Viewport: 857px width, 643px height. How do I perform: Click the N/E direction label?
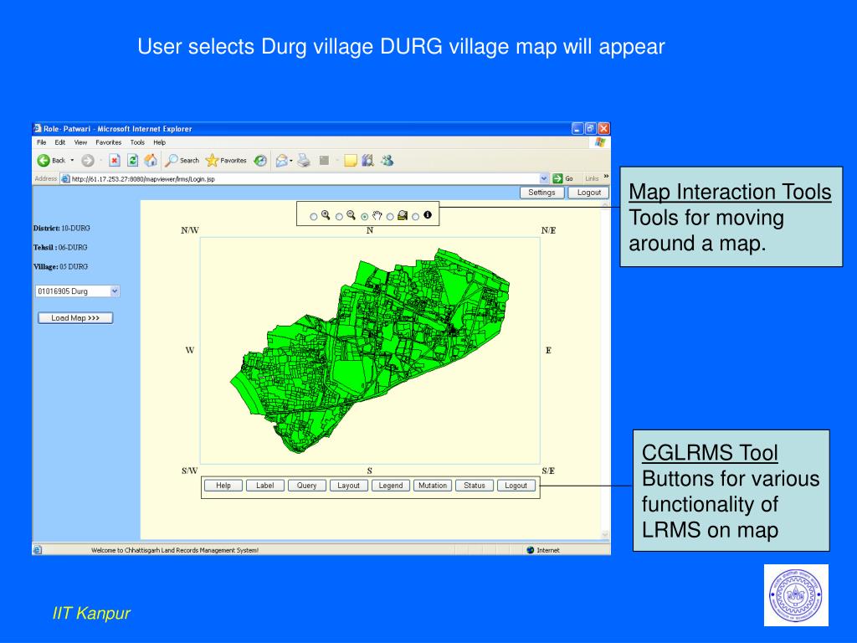coord(548,230)
